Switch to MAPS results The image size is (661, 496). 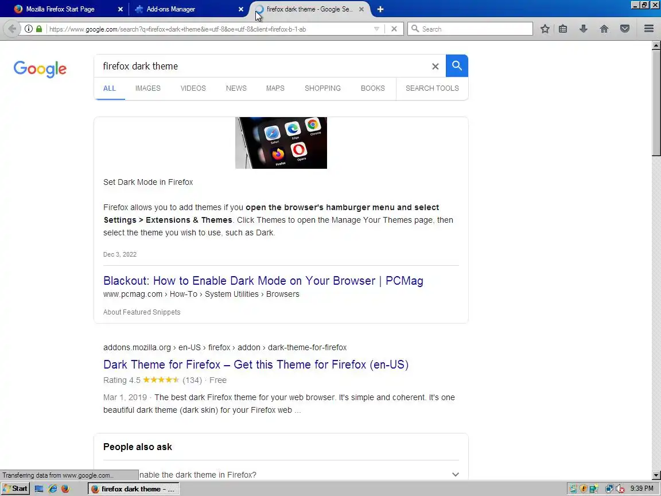275,88
